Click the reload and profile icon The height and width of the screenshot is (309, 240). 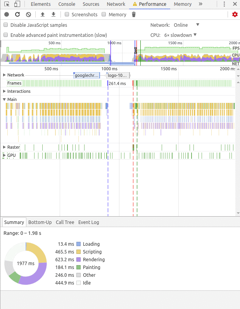[x=17, y=14]
